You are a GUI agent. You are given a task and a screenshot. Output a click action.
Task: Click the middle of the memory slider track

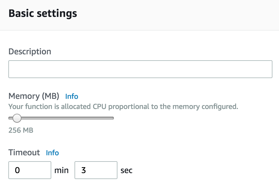61,118
